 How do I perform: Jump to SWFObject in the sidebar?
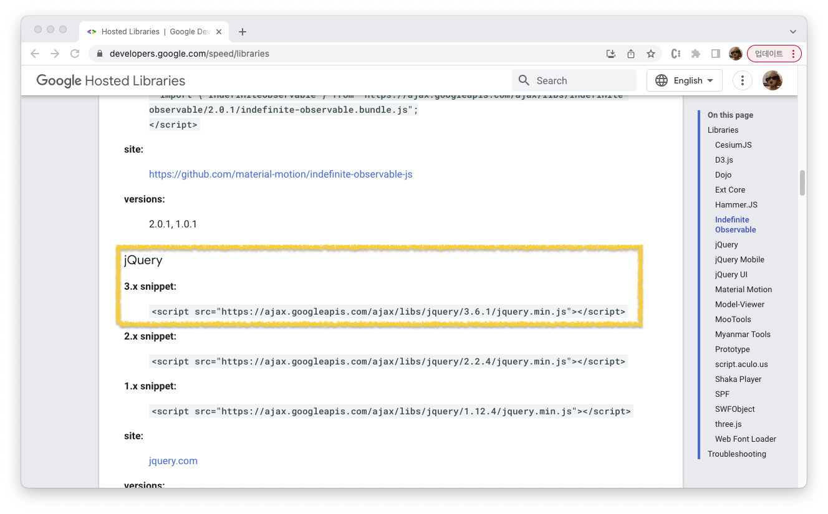point(735,409)
